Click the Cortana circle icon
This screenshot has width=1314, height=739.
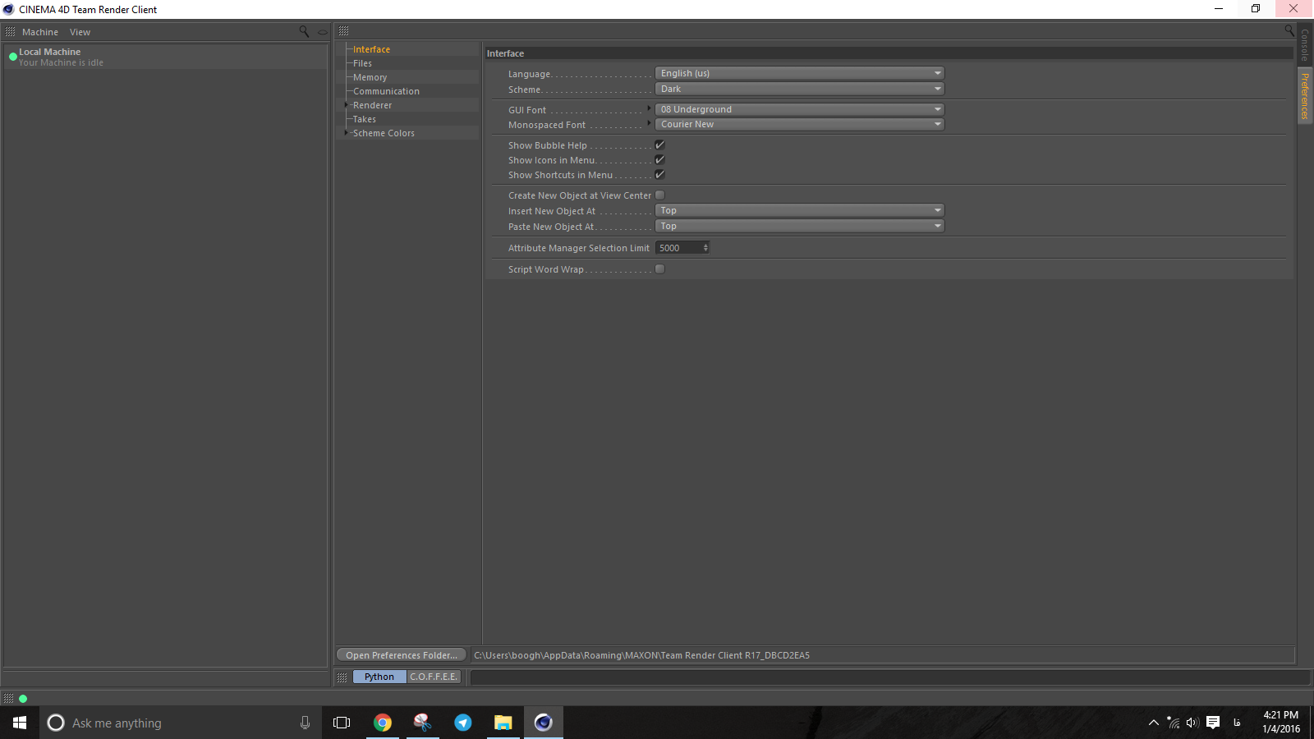coord(56,723)
